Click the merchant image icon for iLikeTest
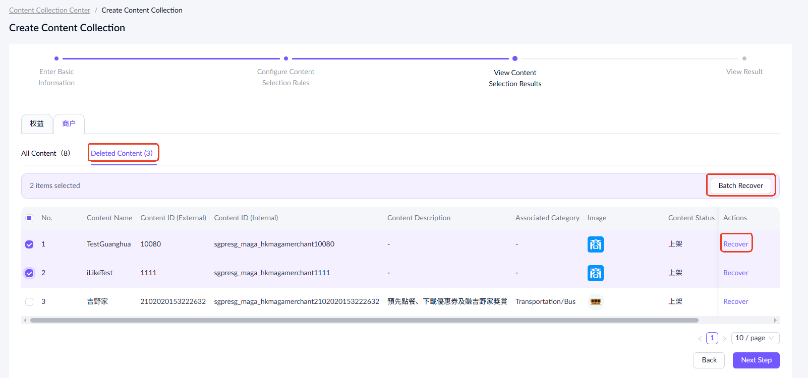808x378 pixels. click(595, 273)
